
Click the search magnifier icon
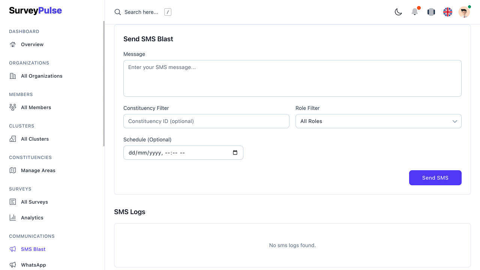(x=117, y=12)
